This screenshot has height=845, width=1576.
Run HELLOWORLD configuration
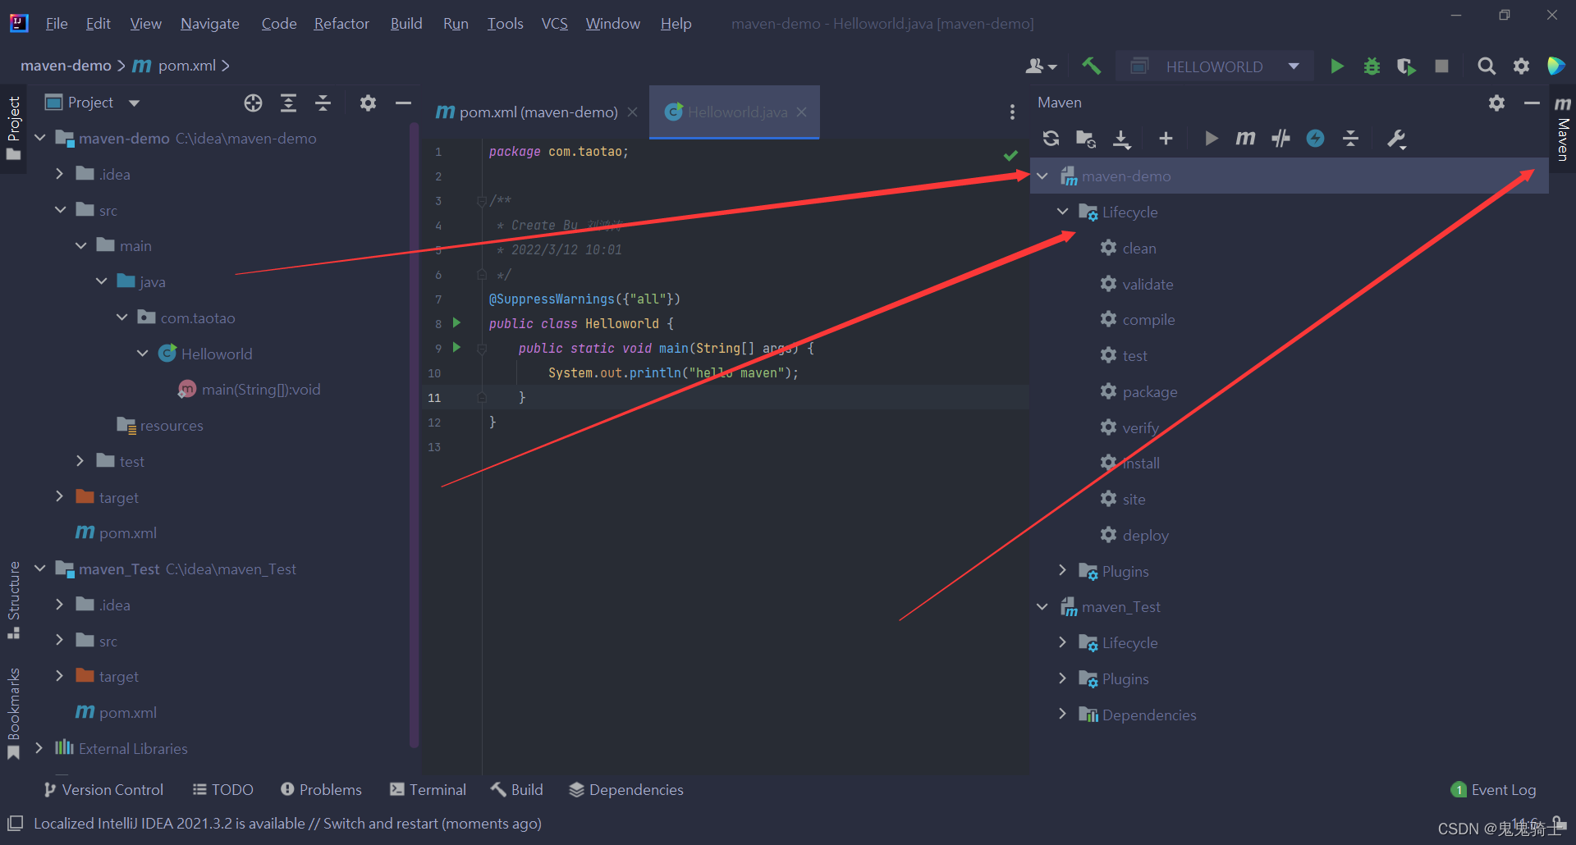pyautogui.click(x=1336, y=66)
